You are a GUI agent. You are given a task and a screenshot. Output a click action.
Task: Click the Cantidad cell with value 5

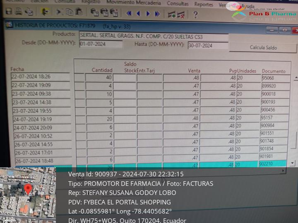100,102
